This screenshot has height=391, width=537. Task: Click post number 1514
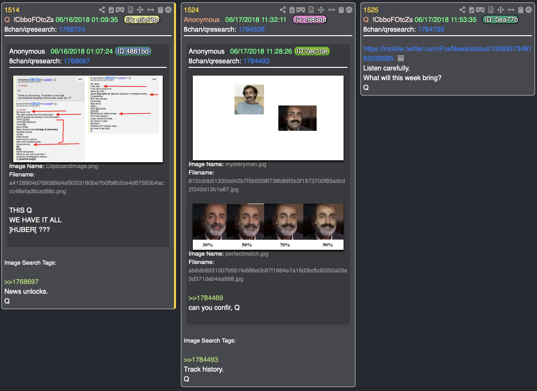coord(12,10)
